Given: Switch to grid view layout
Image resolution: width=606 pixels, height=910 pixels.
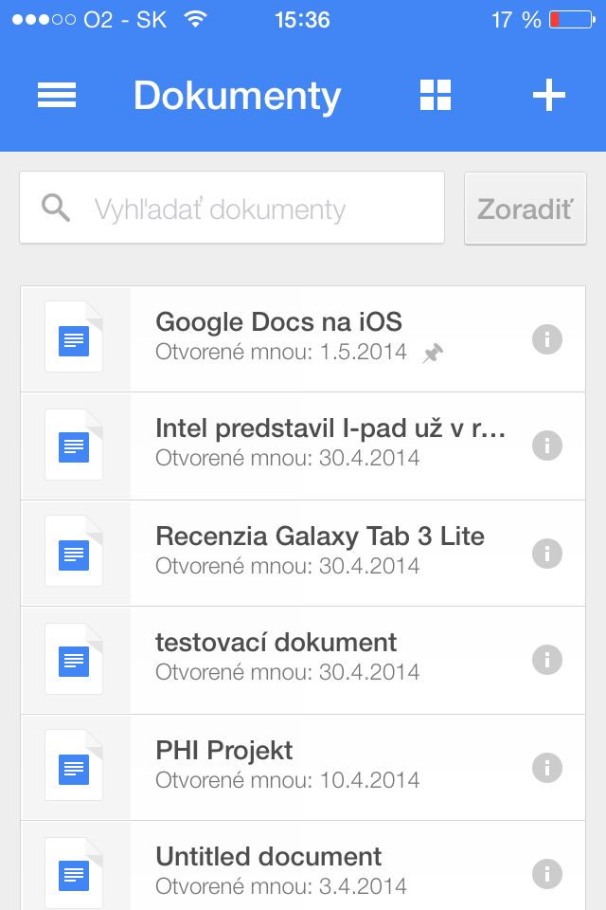Looking at the screenshot, I should pos(436,96).
